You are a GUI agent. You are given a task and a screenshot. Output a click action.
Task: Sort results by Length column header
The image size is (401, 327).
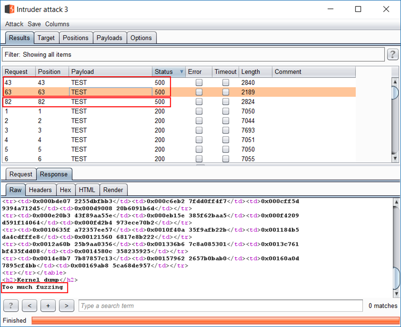tap(250, 72)
